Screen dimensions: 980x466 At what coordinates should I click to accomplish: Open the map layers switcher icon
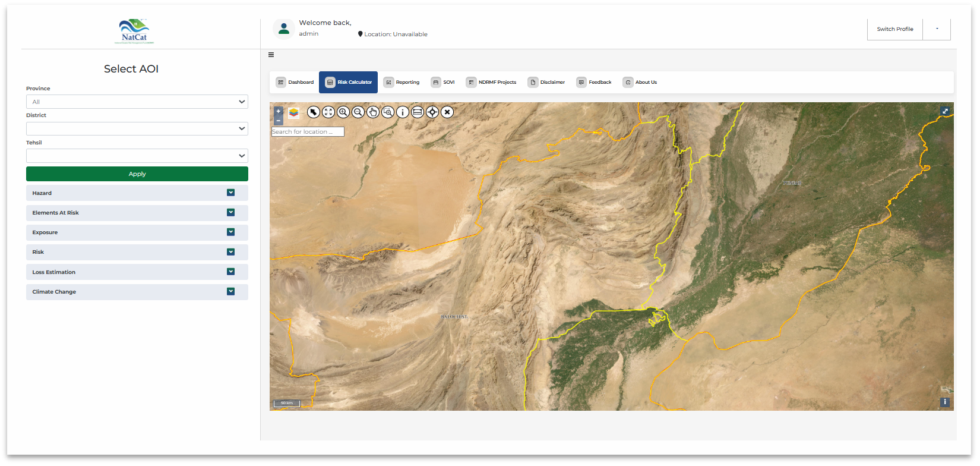point(294,112)
